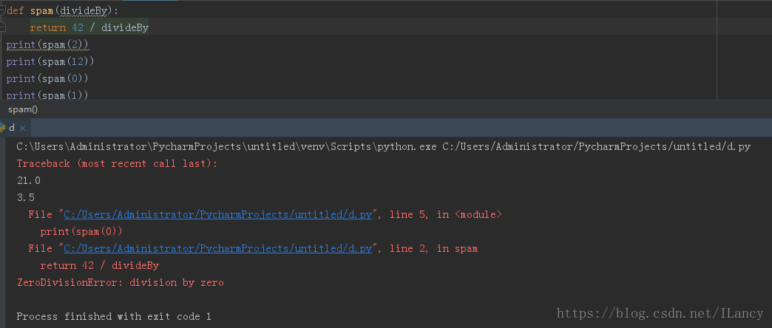
Task: Open second d.py traceback link at line 2
Action: tap(217, 249)
